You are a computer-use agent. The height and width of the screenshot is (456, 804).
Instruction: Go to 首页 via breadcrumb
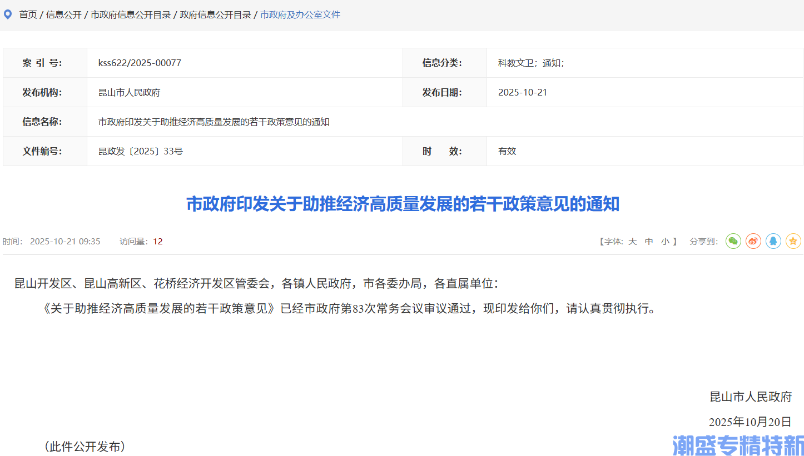pos(28,14)
